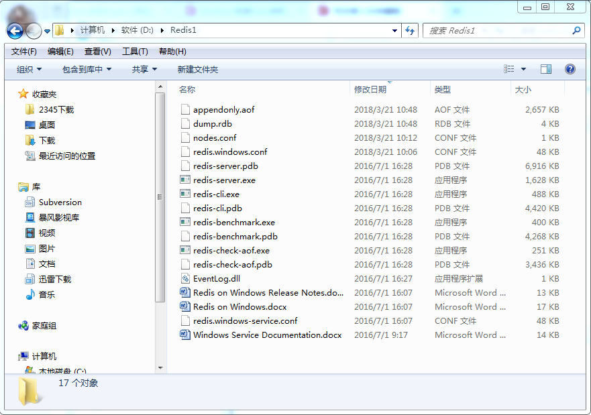
Task: Click the change view icon
Action: (509, 69)
